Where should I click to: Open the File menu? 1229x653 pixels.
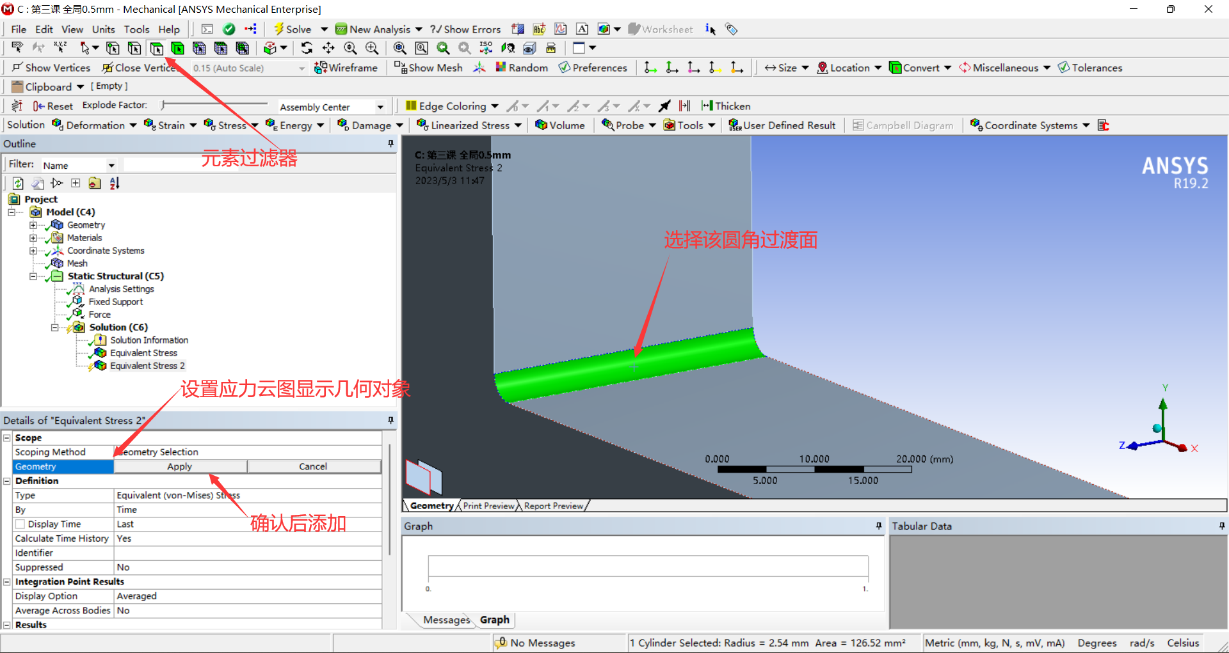point(19,29)
